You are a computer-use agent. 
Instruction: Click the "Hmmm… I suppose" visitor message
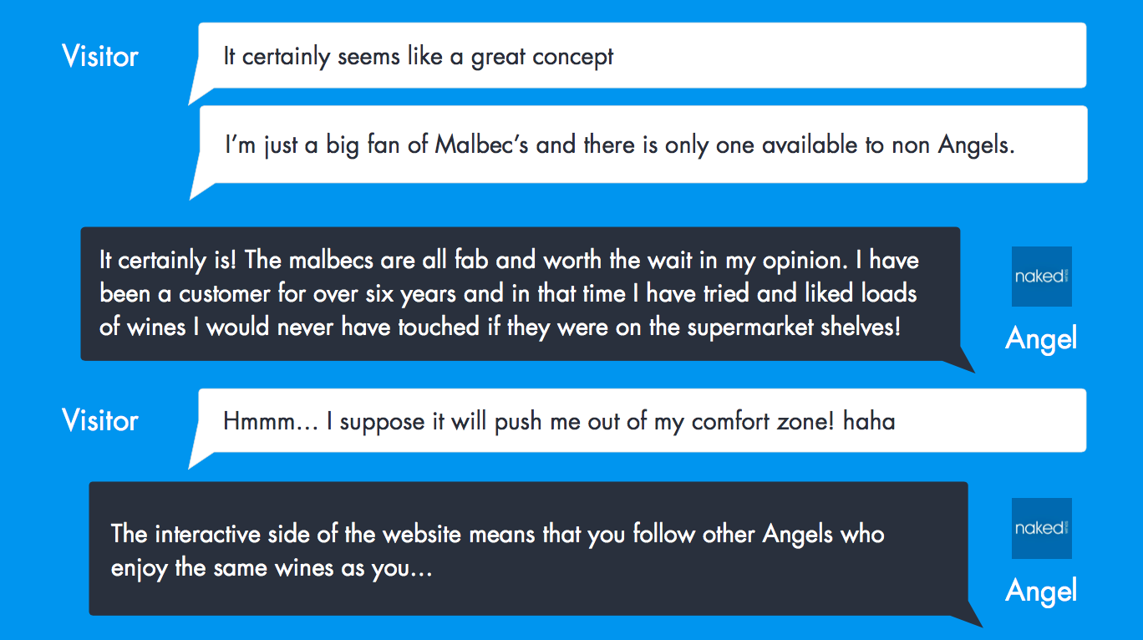pos(642,420)
